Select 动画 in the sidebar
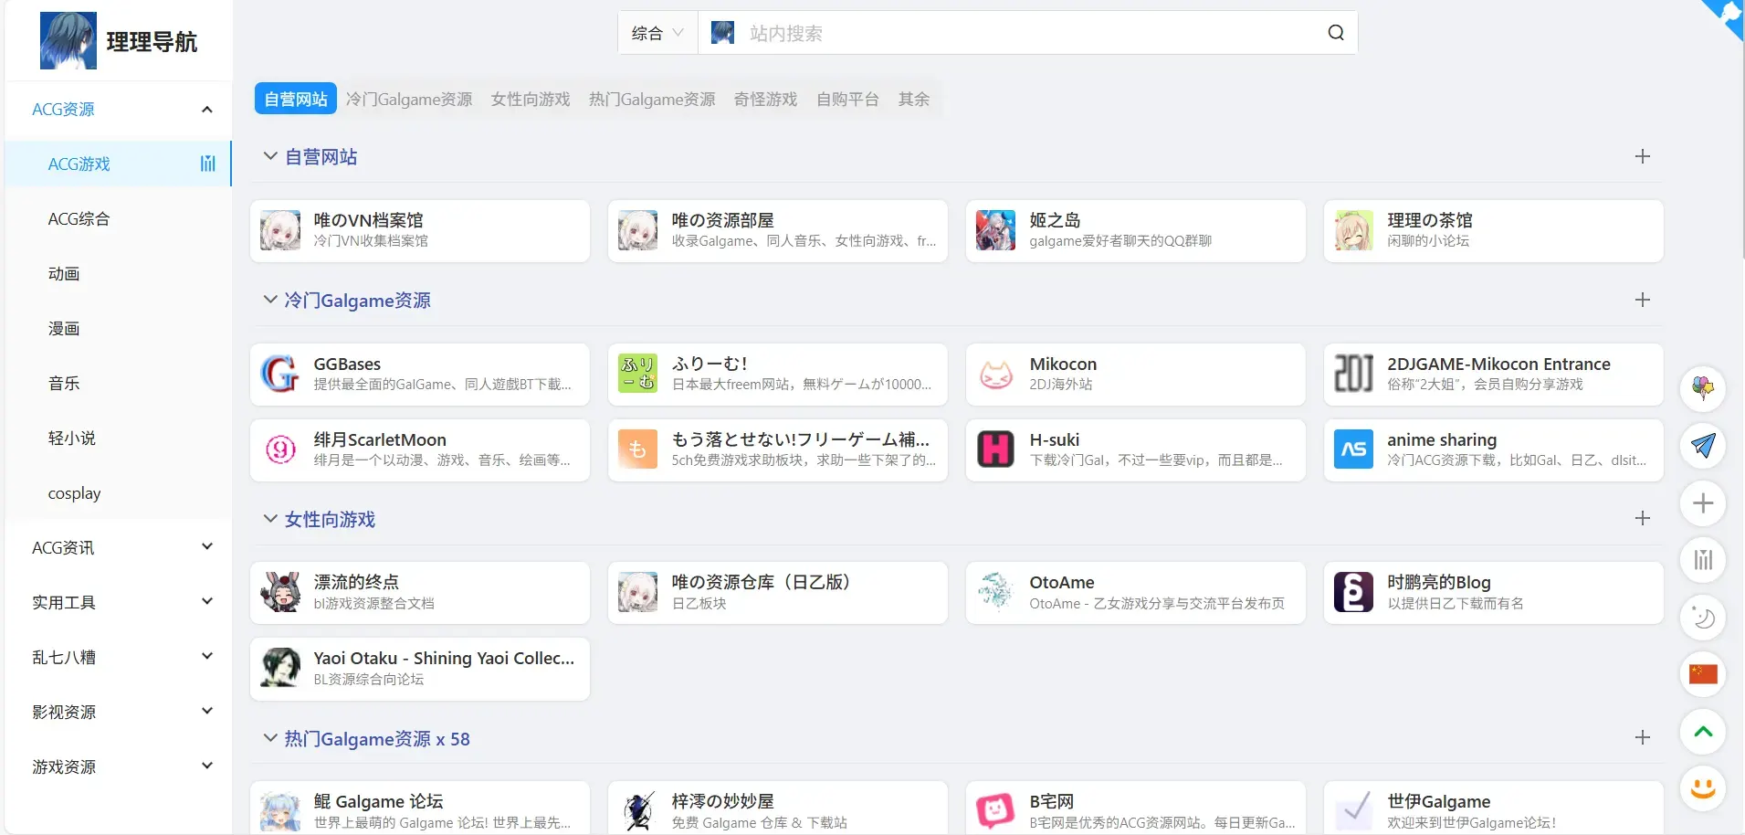The image size is (1745, 835). point(64,273)
